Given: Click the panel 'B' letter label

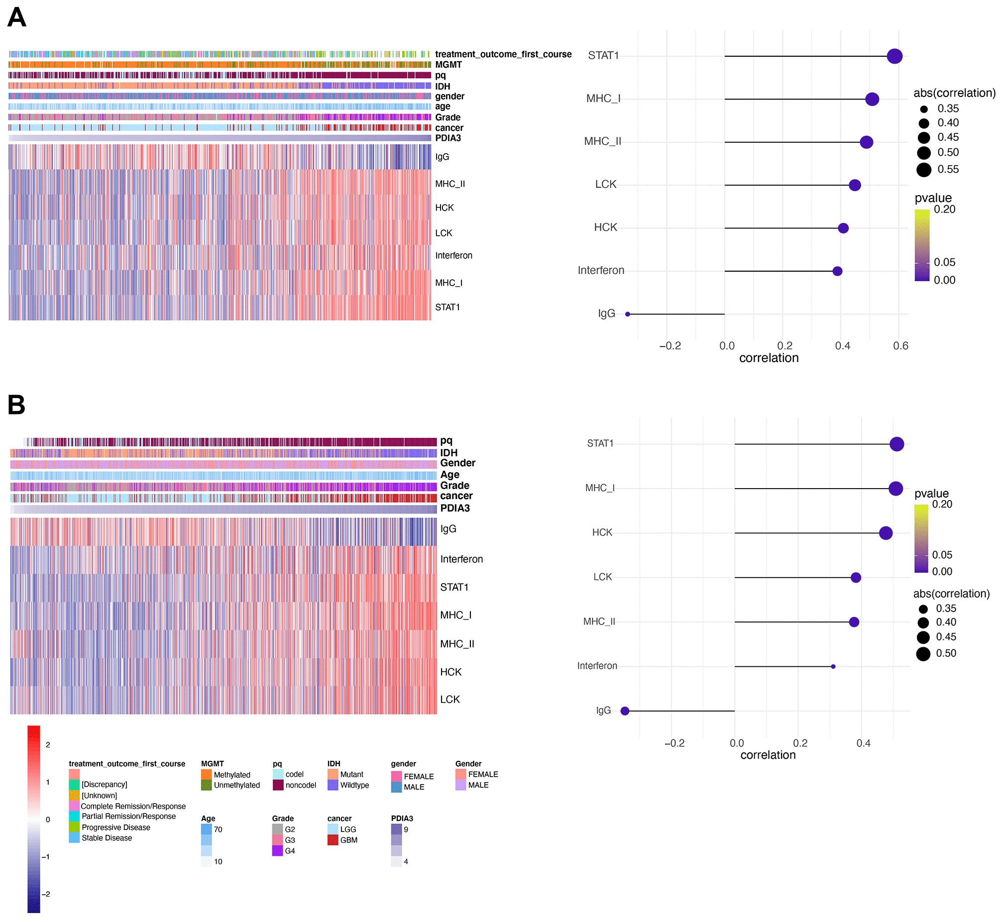Looking at the screenshot, I should 16,405.
